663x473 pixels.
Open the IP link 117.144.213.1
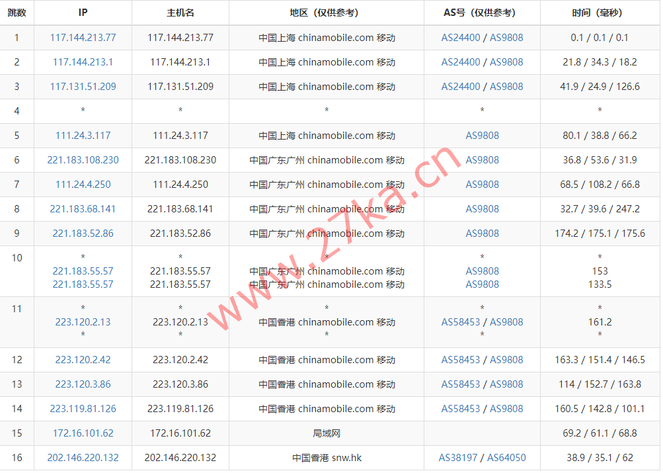(x=83, y=62)
